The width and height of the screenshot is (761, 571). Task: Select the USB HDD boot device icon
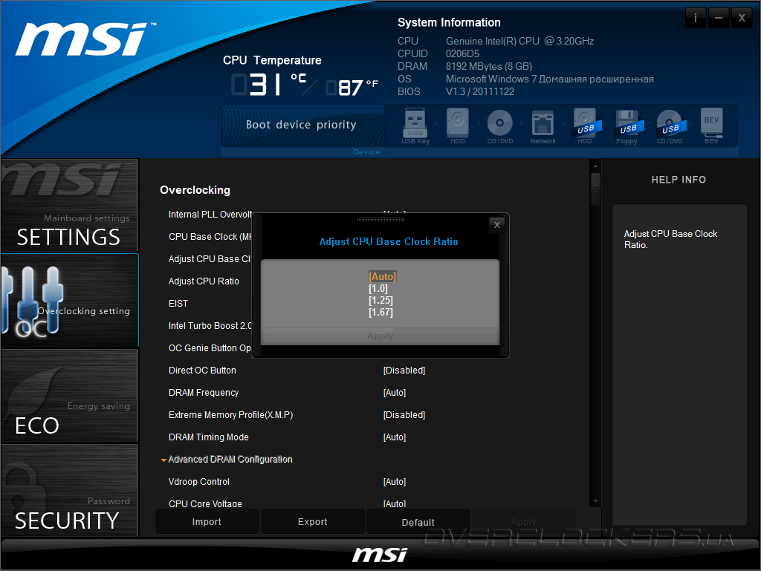[x=586, y=125]
